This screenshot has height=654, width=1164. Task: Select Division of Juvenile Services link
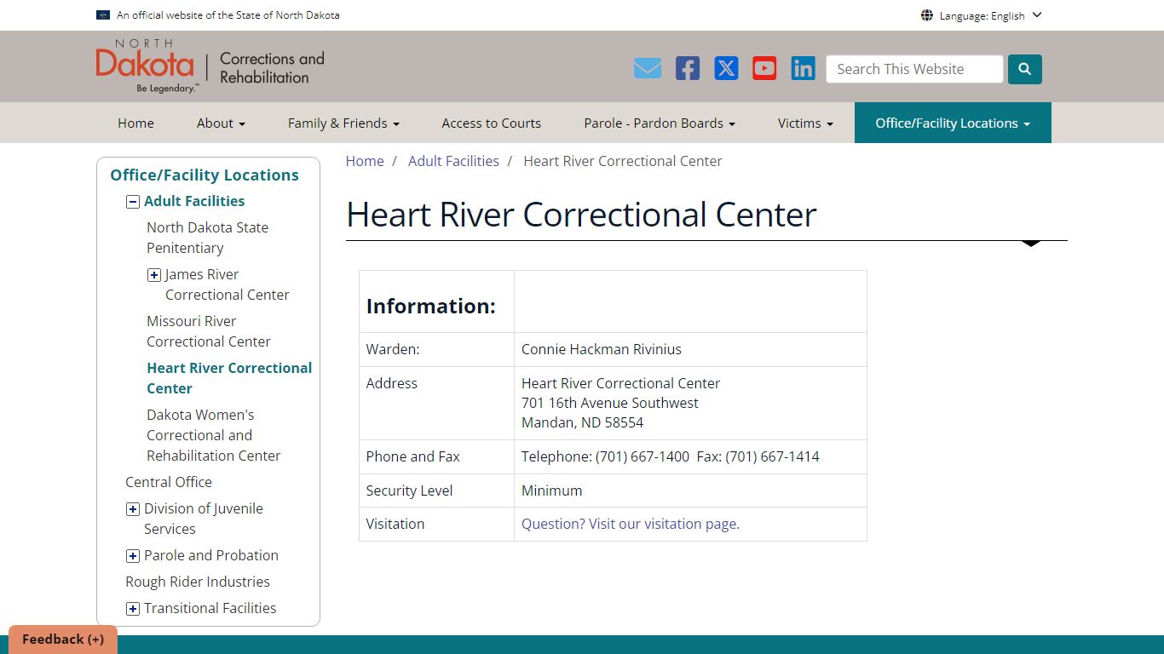(204, 519)
